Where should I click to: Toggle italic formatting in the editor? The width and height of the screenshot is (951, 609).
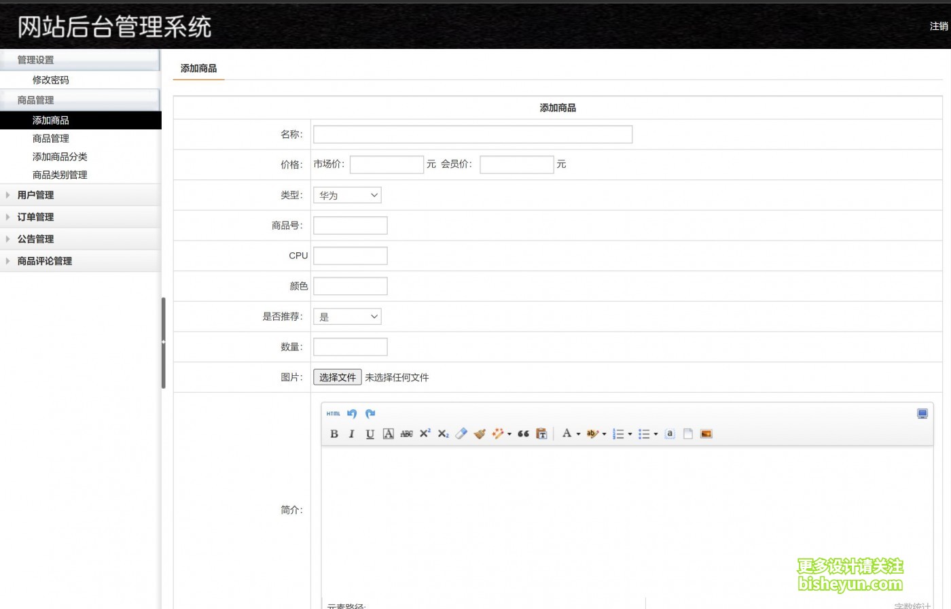tap(352, 434)
